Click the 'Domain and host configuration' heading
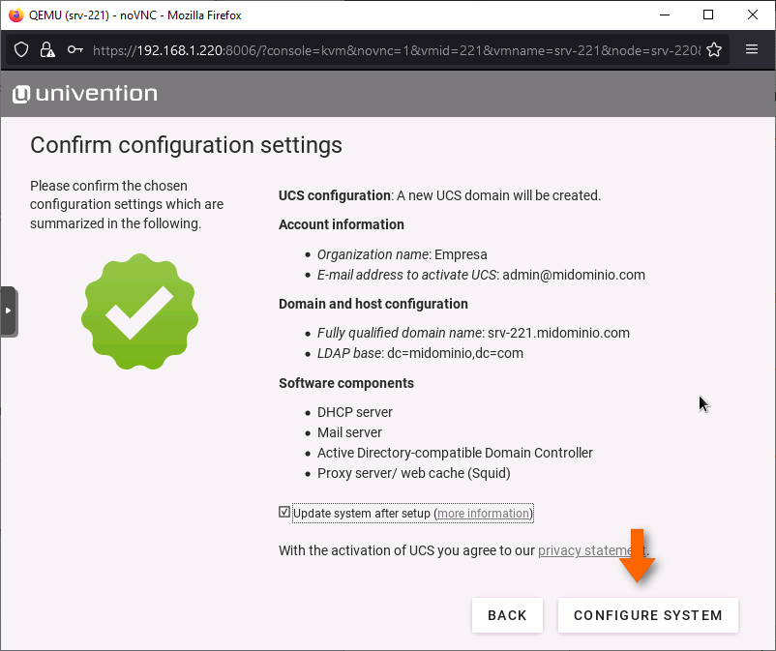The image size is (776, 651). (373, 304)
